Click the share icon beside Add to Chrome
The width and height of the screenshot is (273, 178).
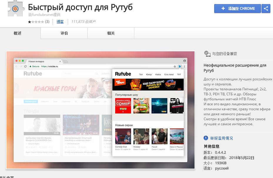[x=266, y=9]
